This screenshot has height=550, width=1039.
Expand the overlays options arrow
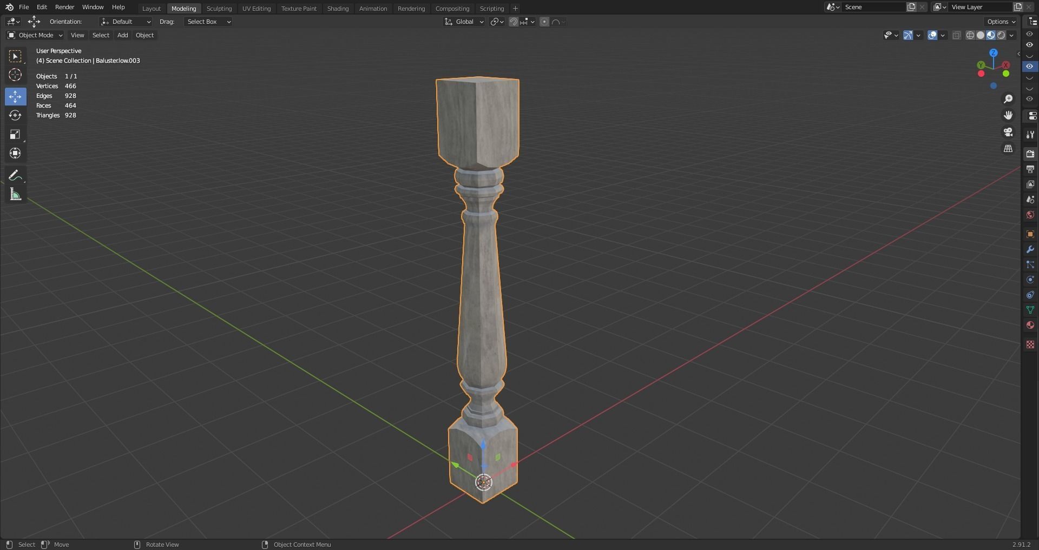(943, 35)
